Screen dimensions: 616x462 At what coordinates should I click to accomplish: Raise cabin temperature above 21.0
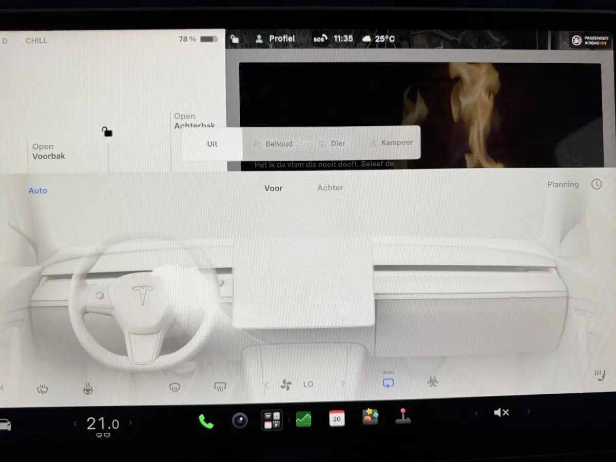click(130, 423)
